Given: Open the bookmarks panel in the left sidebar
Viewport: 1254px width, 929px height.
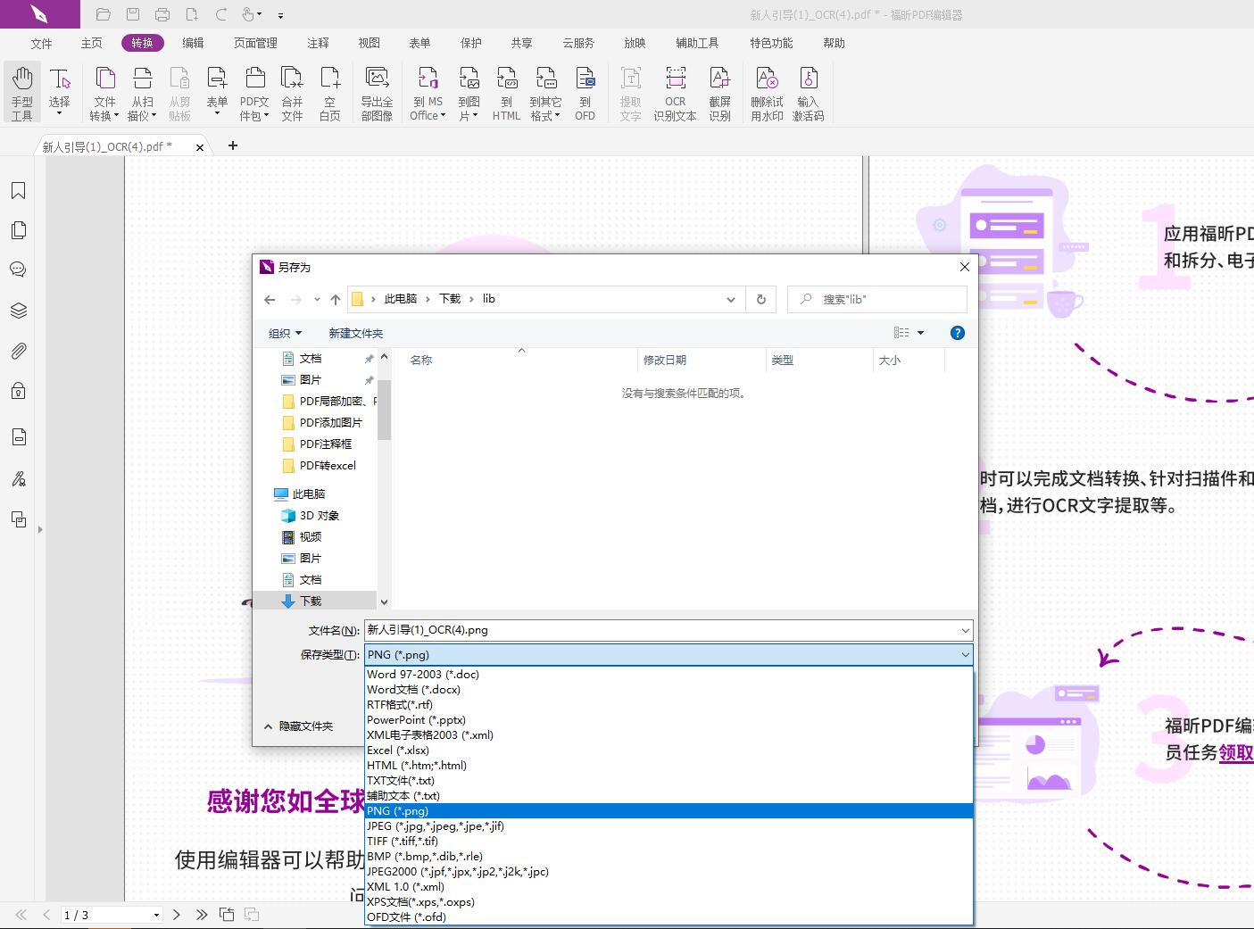Looking at the screenshot, I should point(19,190).
